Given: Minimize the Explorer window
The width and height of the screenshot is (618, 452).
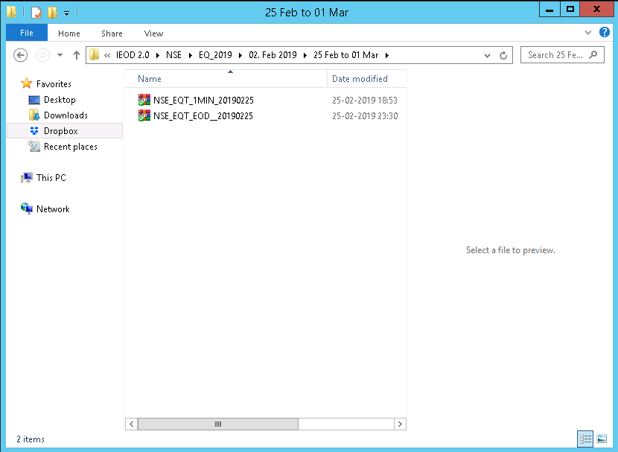Looking at the screenshot, I should [x=549, y=10].
